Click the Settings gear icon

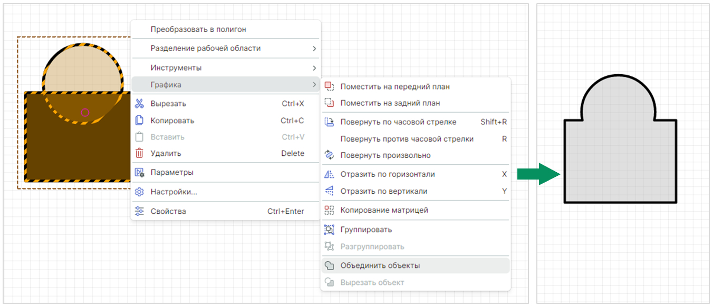tap(139, 192)
